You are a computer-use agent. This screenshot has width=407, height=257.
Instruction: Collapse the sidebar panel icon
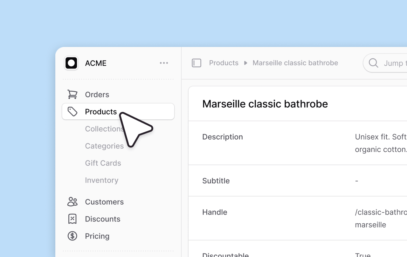coord(197,63)
